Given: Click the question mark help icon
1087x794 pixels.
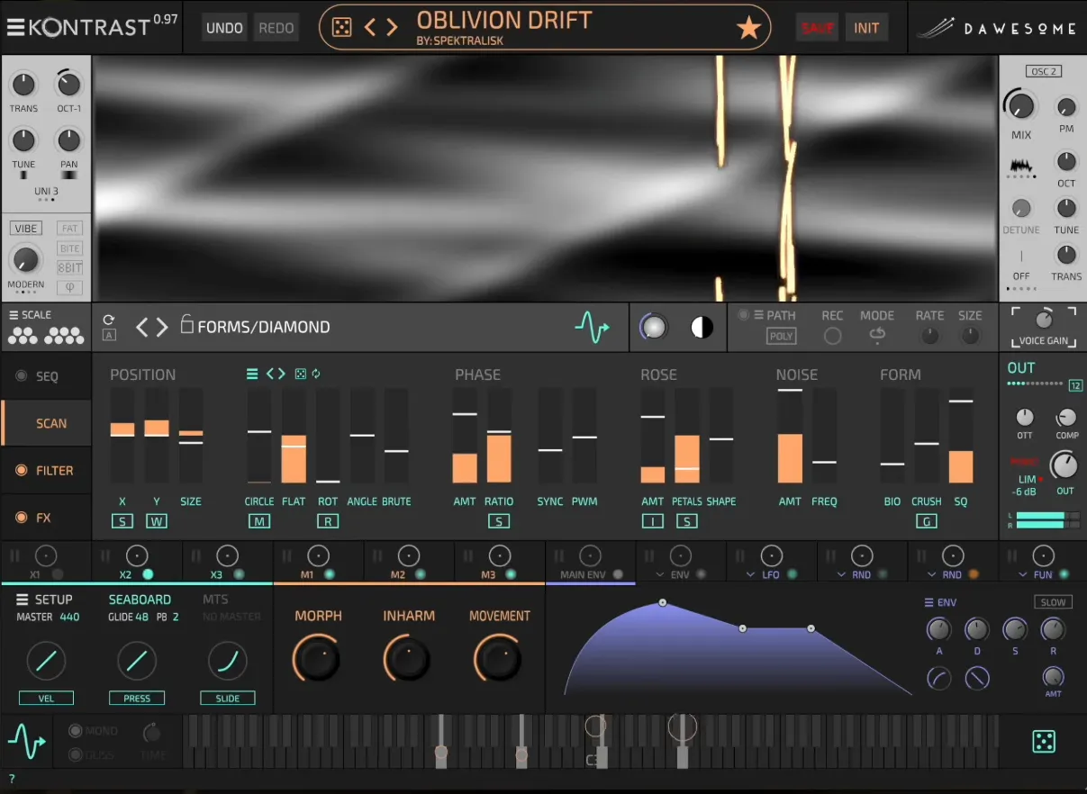Looking at the screenshot, I should coord(12,780).
